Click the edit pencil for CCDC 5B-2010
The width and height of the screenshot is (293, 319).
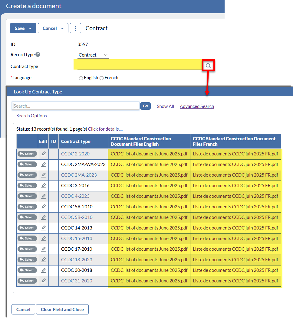pyautogui.click(x=43, y=217)
